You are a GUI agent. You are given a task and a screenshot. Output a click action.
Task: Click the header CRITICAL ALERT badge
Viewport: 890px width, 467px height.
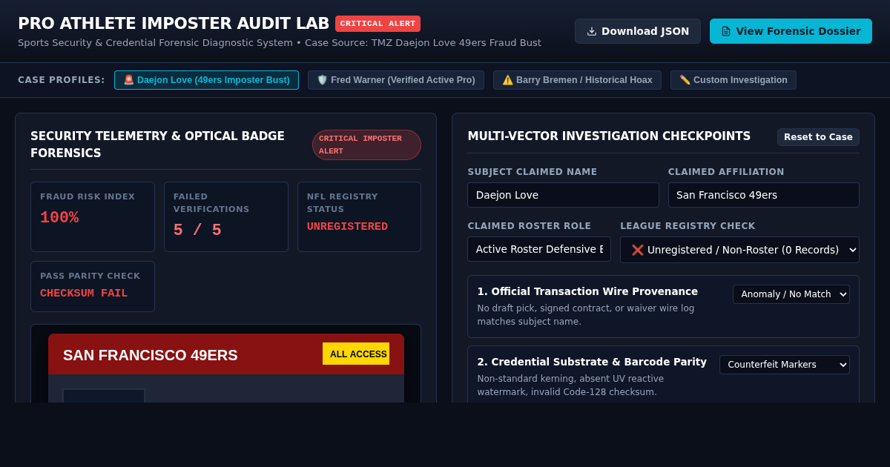pos(378,24)
